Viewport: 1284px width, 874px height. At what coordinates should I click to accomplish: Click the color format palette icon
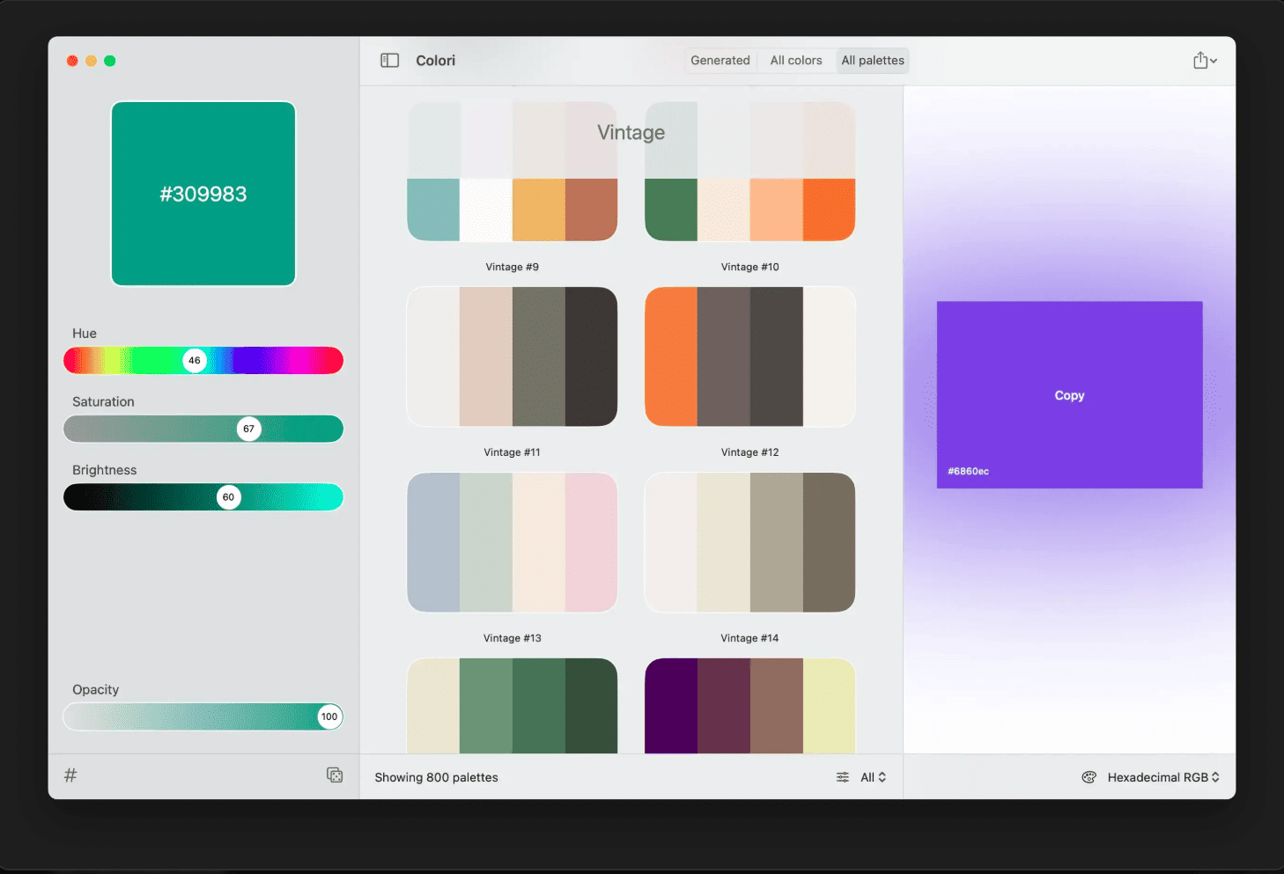pyautogui.click(x=1089, y=777)
